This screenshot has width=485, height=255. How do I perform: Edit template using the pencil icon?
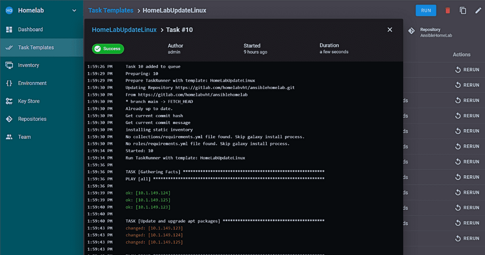coord(478,11)
